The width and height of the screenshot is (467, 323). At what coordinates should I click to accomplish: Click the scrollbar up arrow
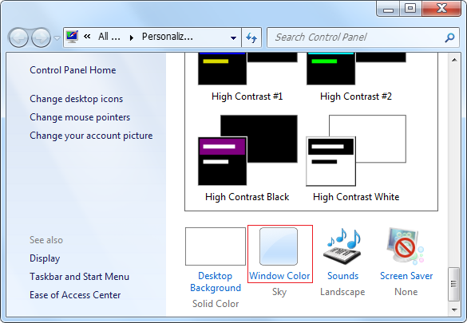[x=454, y=60]
